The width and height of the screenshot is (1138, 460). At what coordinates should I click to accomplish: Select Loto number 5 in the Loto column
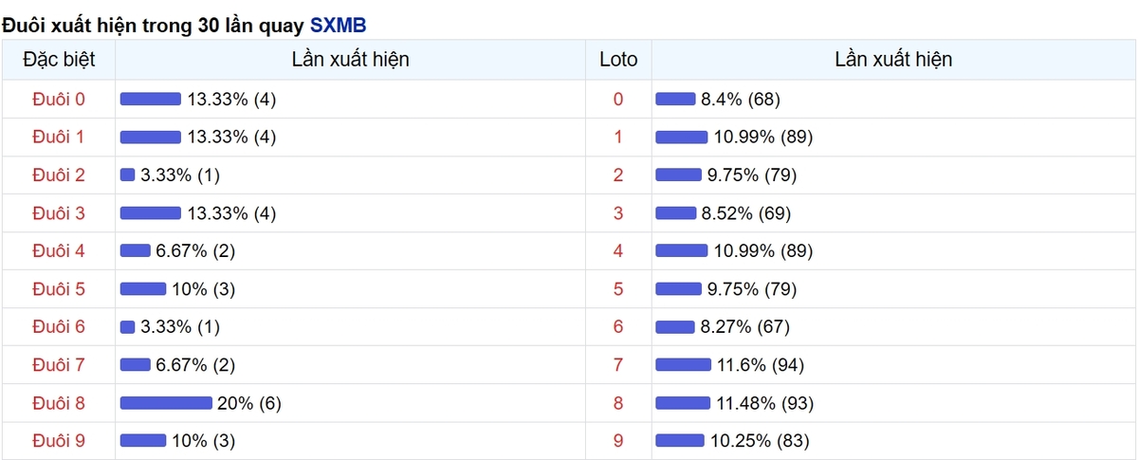618,289
